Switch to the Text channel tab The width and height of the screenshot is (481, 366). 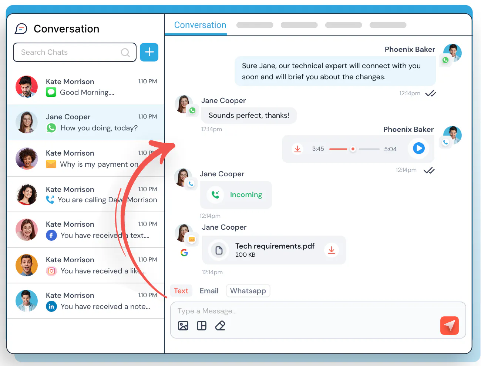click(181, 291)
